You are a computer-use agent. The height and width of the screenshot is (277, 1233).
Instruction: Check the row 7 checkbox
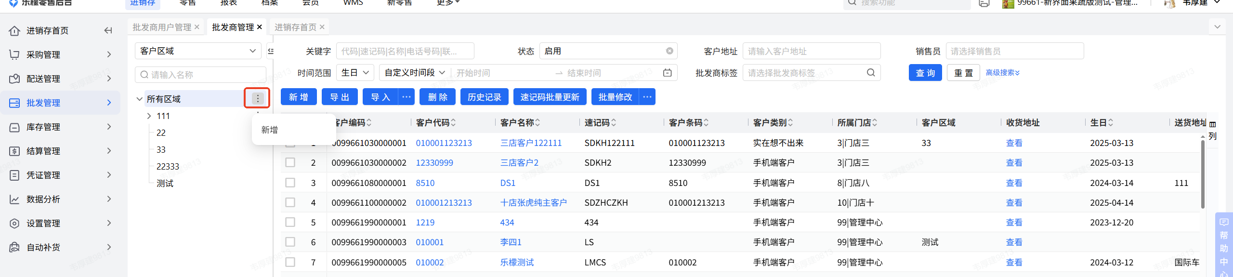(x=290, y=262)
